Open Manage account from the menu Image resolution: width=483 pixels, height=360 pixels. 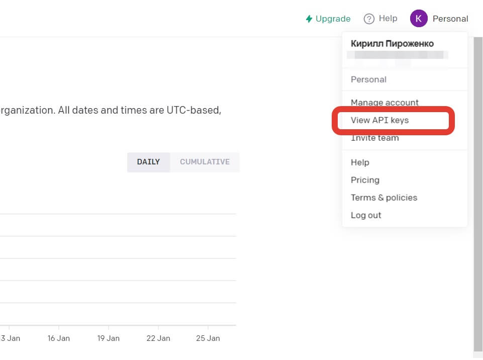(x=384, y=103)
